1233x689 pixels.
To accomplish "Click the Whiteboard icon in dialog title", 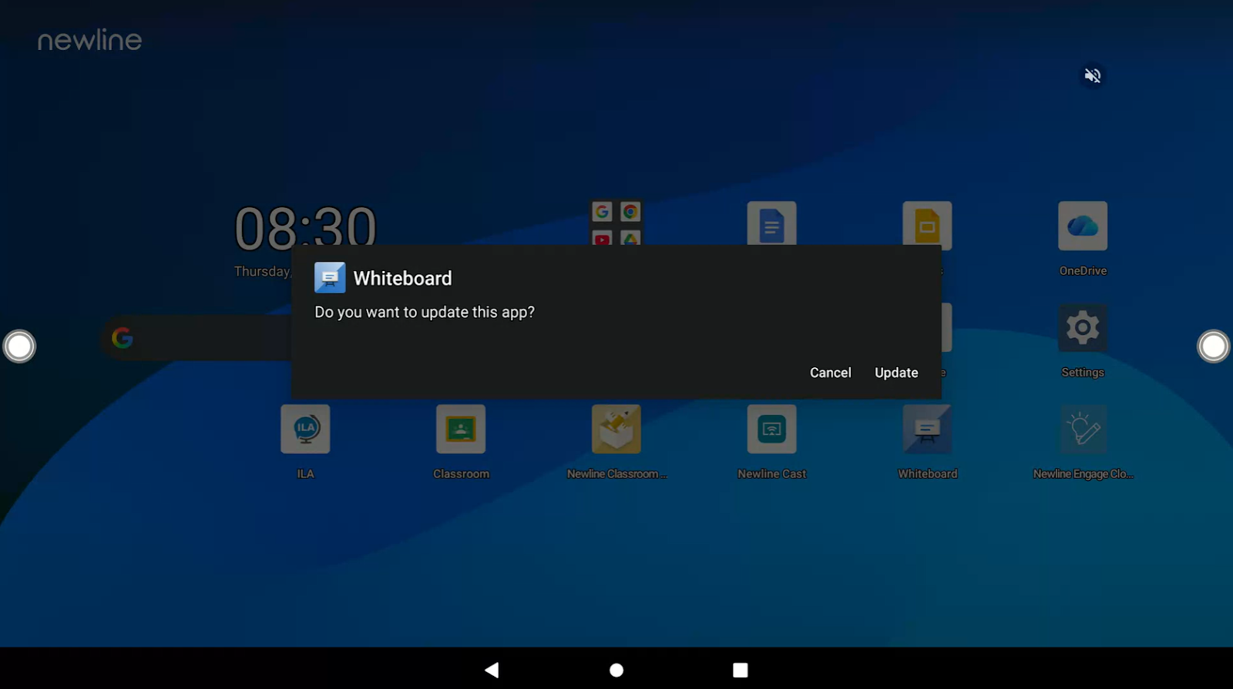I will click(x=330, y=278).
